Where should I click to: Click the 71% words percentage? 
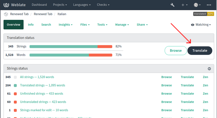[x=119, y=55]
